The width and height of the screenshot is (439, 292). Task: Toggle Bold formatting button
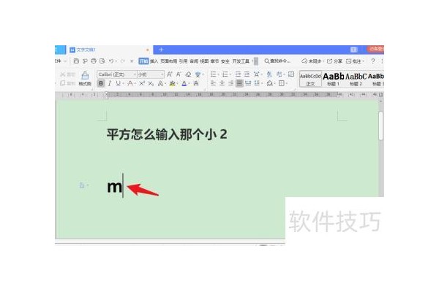click(x=101, y=83)
